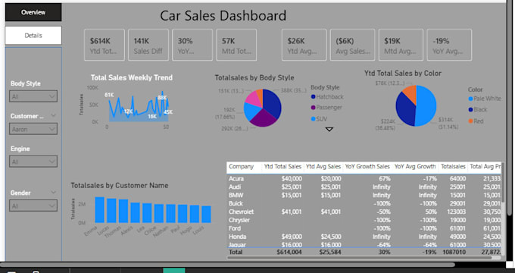Click the Pale White legend color marker

coord(470,99)
